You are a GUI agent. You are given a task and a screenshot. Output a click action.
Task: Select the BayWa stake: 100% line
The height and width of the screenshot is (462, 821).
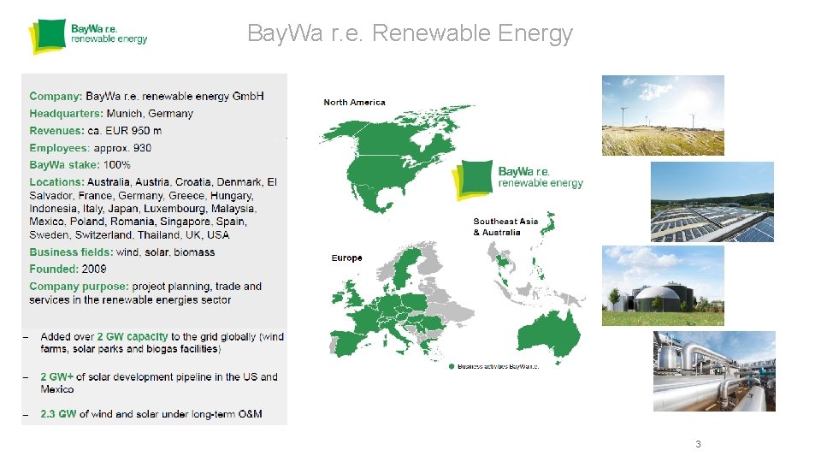coord(80,165)
